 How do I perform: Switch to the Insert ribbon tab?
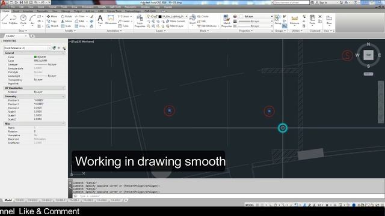(x=16, y=11)
